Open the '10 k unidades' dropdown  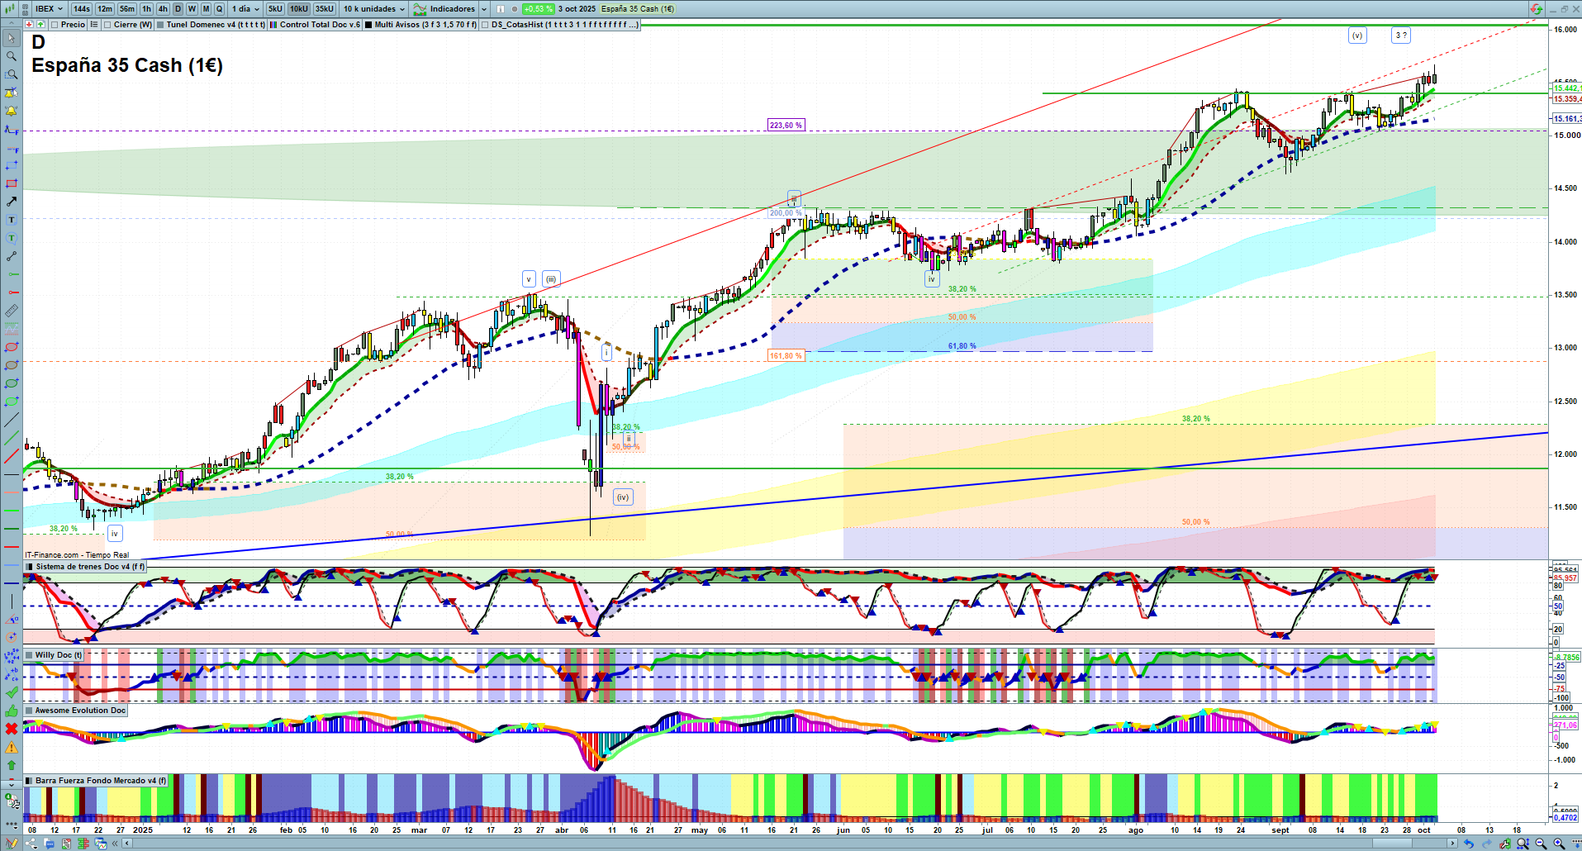(374, 9)
